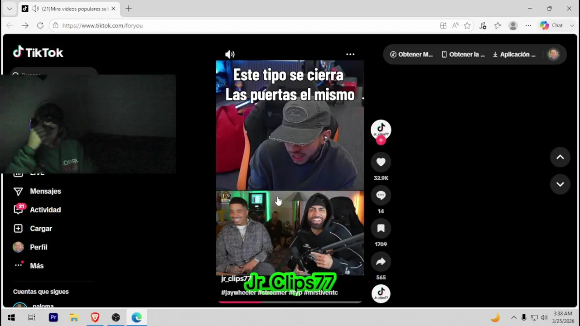The height and width of the screenshot is (326, 580).
Task: Expand the Copilot Chat dropdown arrow
Action: [571, 25]
